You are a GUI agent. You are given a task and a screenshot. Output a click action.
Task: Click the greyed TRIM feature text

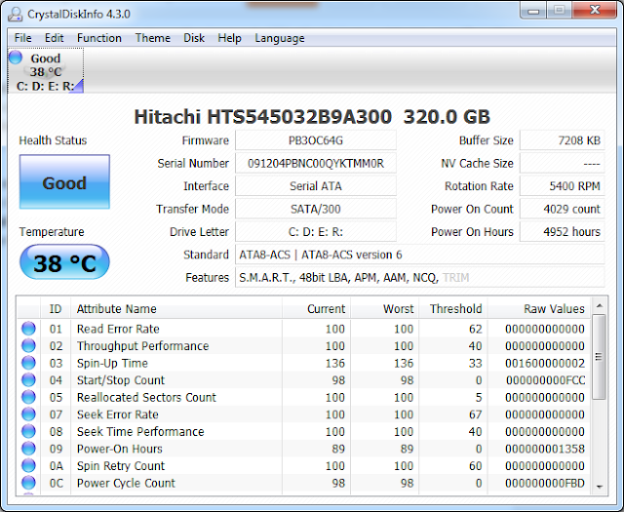point(456,278)
